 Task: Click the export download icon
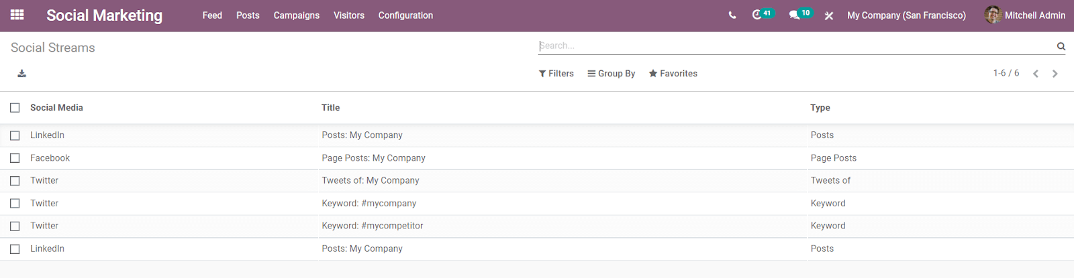pyautogui.click(x=22, y=74)
